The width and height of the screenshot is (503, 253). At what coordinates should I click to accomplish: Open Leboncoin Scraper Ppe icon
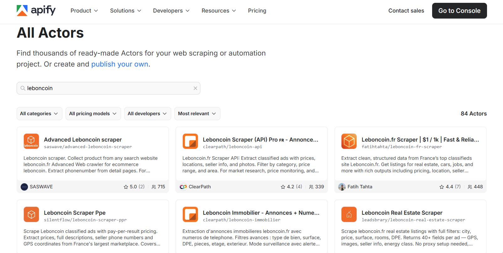[31, 214]
